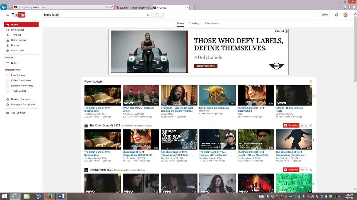Show more Watch It Again videos
The image size is (357, 200).
(313, 96)
